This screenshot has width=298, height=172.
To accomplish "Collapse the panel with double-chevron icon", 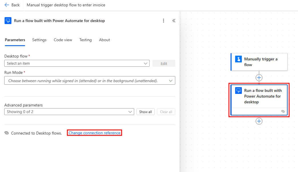I will 174,21.
